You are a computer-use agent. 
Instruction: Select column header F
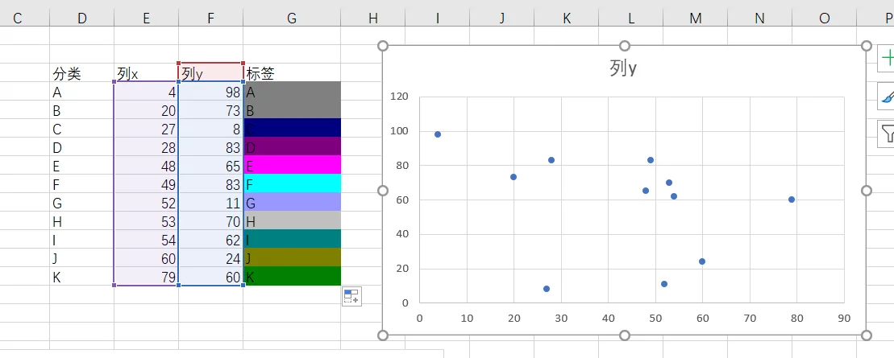coord(210,19)
